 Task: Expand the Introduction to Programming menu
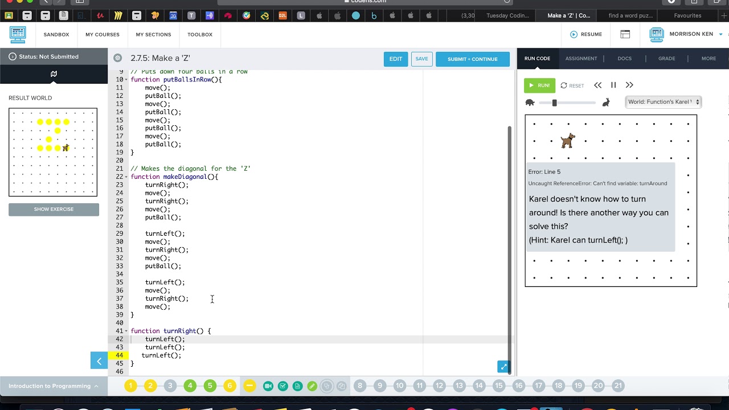point(54,386)
